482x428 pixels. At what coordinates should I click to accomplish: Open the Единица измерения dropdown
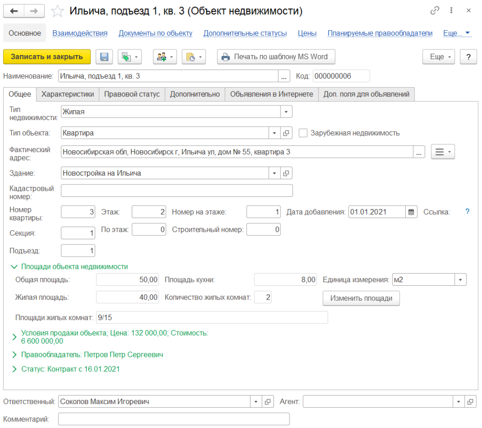click(x=460, y=280)
